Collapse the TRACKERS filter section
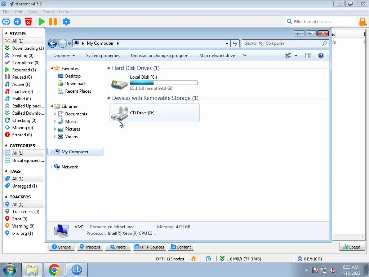This screenshot has width=369, height=277. tap(6, 197)
